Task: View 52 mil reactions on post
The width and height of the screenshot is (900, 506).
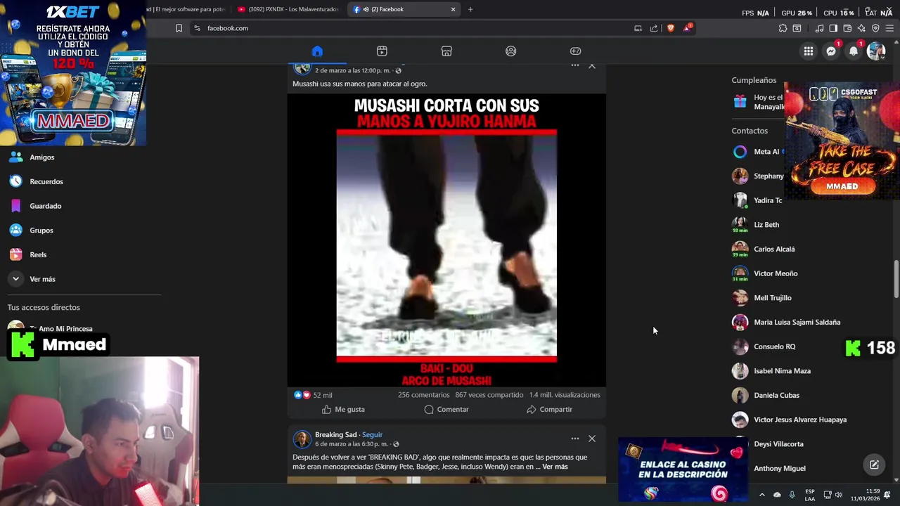Action: click(x=313, y=395)
